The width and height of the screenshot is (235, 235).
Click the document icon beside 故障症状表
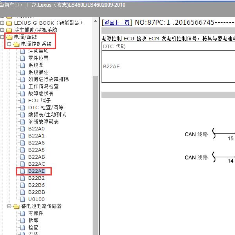pyautogui.click(x=23, y=94)
